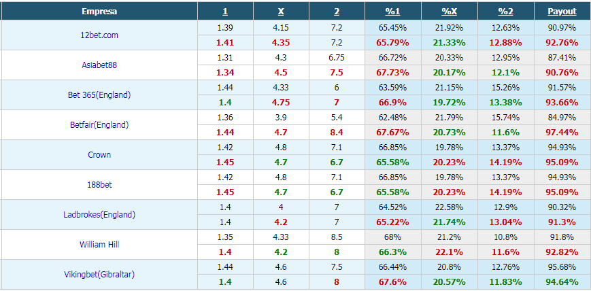Open the Betfair(England) link

[x=99, y=124]
